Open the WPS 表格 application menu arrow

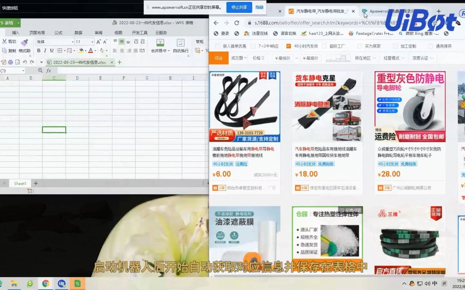(18, 23)
